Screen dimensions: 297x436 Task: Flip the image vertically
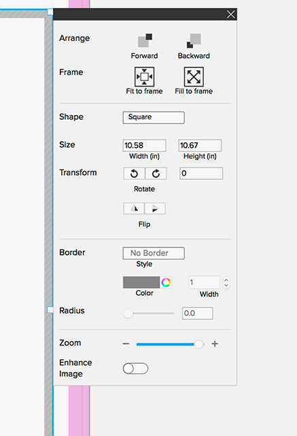pyautogui.click(x=155, y=208)
